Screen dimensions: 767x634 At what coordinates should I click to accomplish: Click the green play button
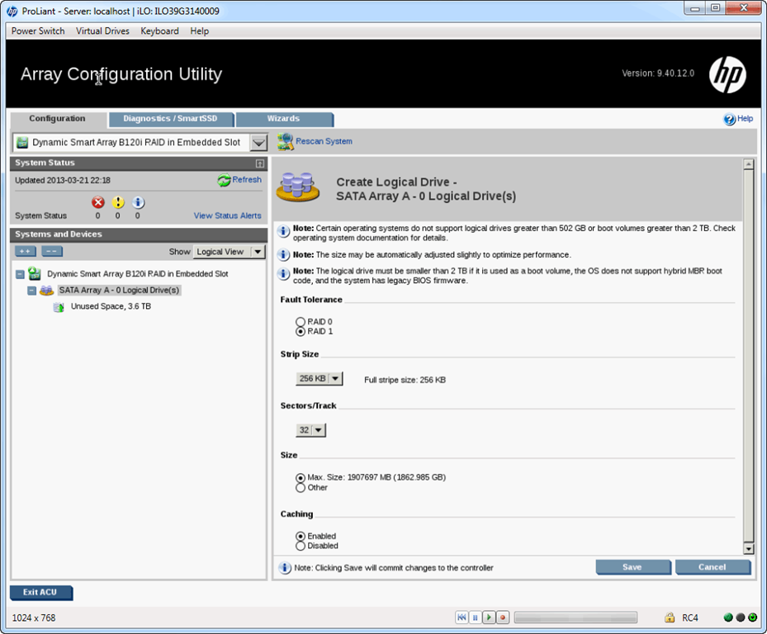[489, 617]
